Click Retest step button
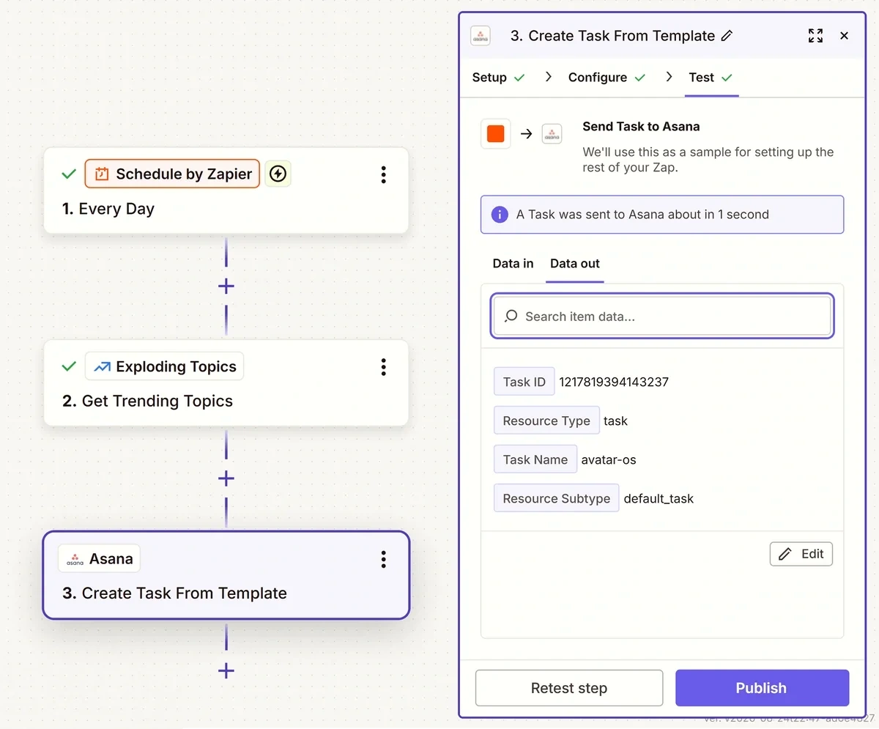Image resolution: width=879 pixels, height=729 pixels. tap(569, 688)
